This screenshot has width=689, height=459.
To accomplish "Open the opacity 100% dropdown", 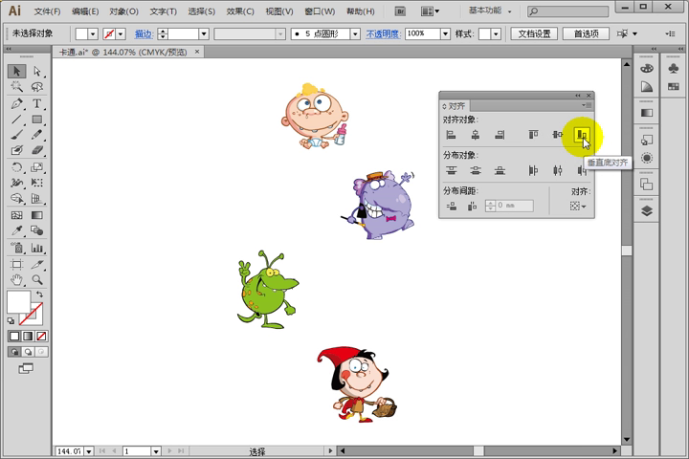I will 445,33.
